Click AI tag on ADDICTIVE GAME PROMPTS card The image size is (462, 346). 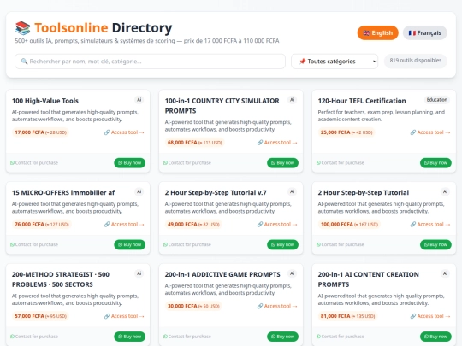(292, 273)
